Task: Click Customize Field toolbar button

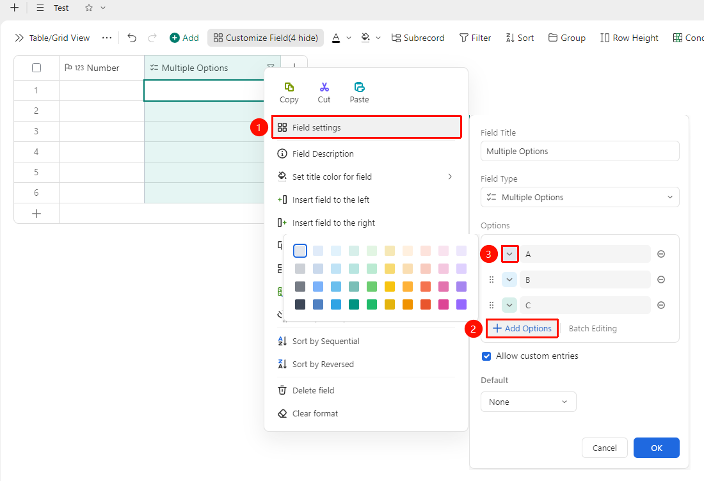Action: (266, 38)
